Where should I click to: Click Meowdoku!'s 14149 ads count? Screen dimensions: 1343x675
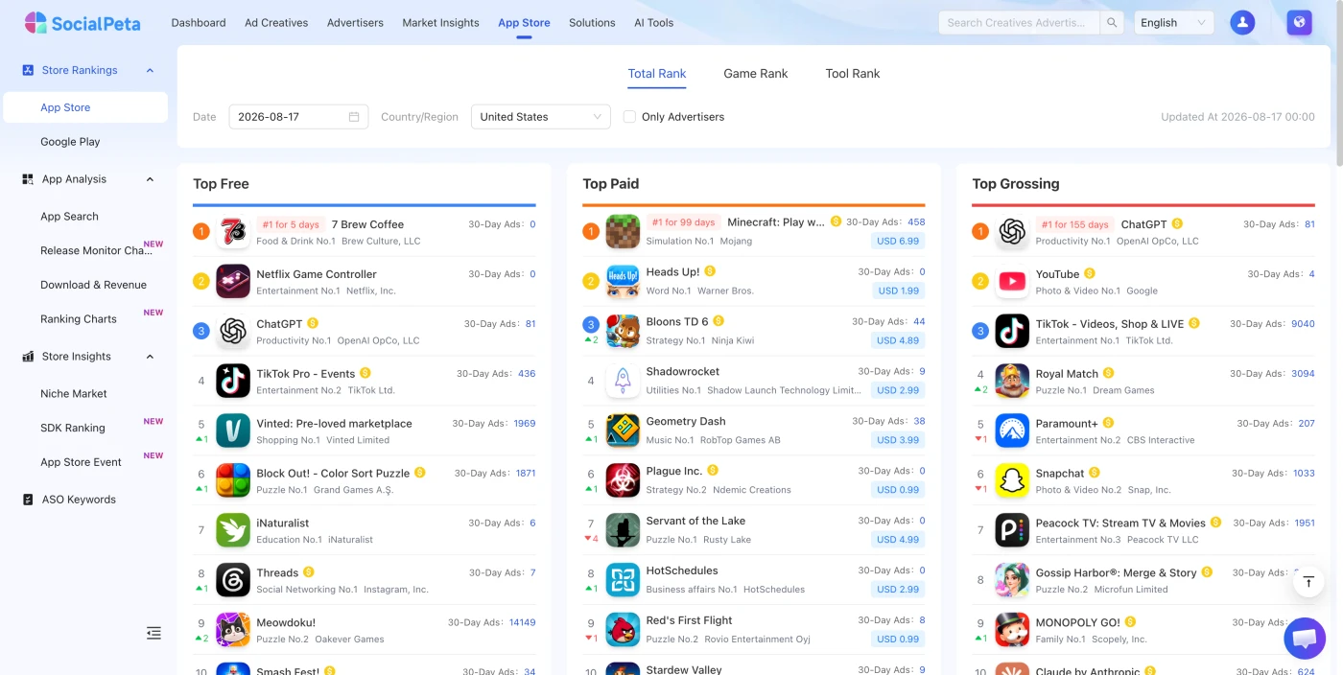pyautogui.click(x=522, y=622)
